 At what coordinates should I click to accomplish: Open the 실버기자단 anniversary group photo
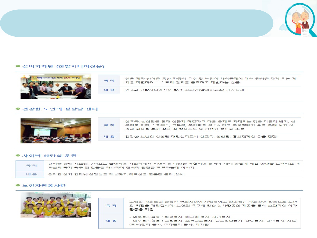[56, 86]
